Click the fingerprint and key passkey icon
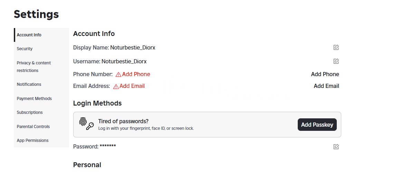 click(87, 124)
